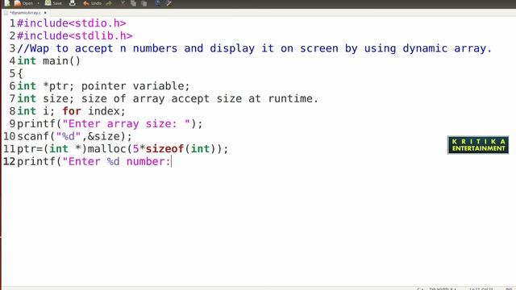Click line number 1 in the gutter
The image size is (516, 290).
[12, 23]
